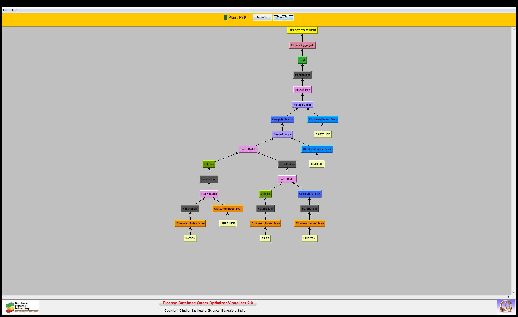The height and width of the screenshot is (317, 518).
Task: Select the ORDERS table node
Action: tap(317, 164)
